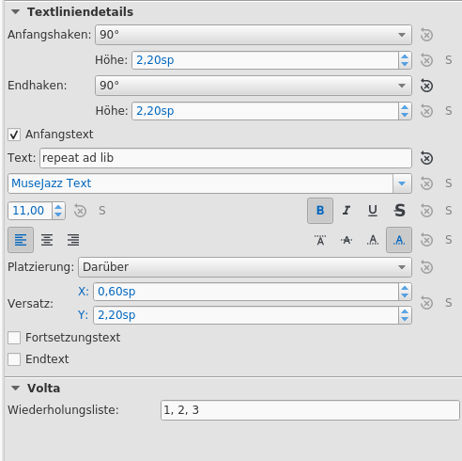This screenshot has width=462, height=461.
Task: Open the Anfangshaken dropdown
Action: (254, 35)
